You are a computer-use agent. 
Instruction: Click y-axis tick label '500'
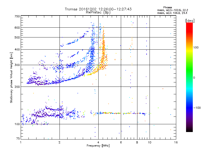point(17,37)
